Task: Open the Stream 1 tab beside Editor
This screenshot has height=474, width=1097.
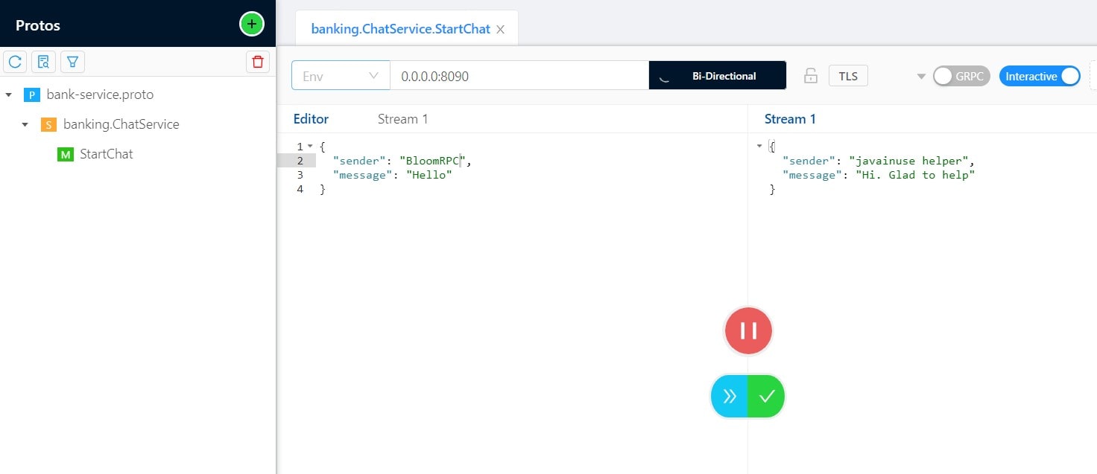Action: tap(402, 119)
